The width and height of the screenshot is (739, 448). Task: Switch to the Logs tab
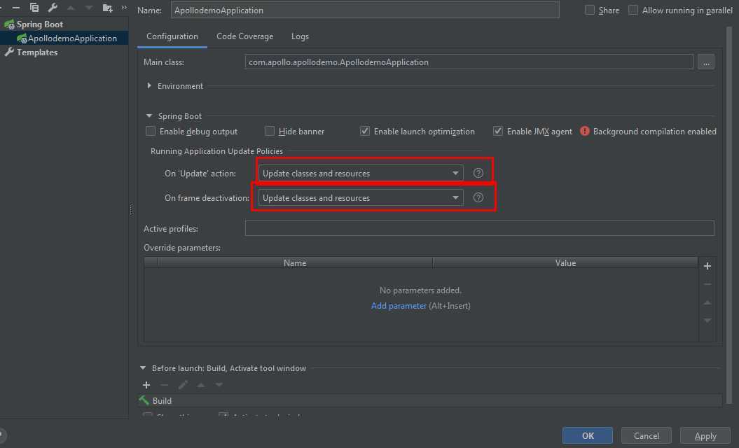pos(300,36)
